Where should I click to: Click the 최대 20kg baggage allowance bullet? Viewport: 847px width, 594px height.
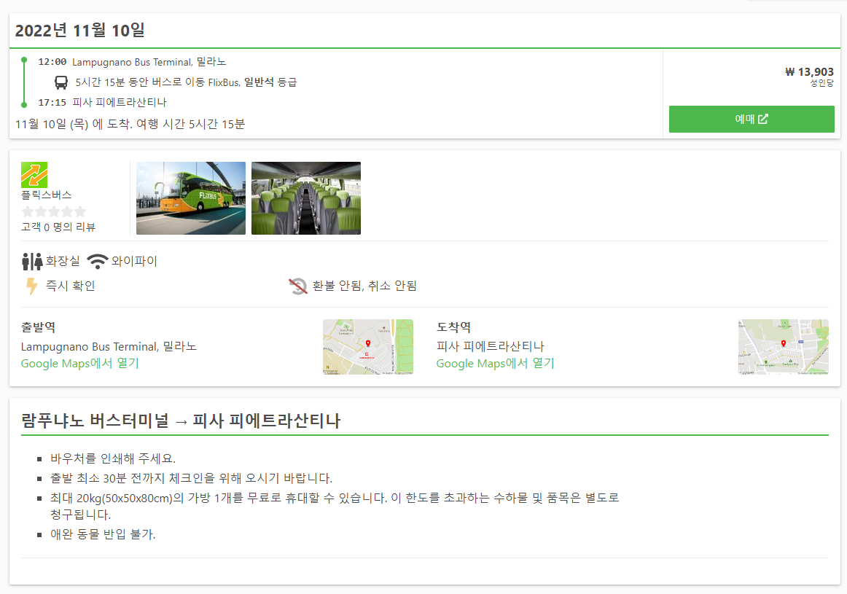click(335, 506)
